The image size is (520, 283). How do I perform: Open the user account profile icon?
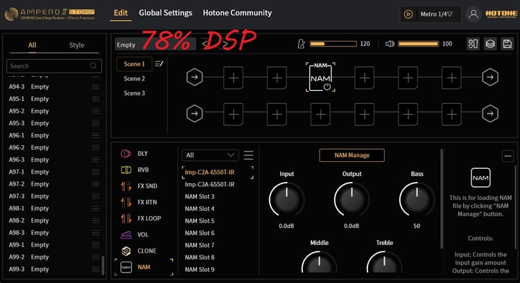474,15
